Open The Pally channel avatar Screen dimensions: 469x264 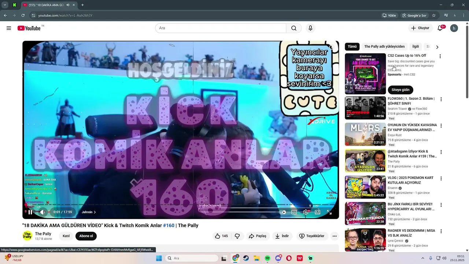coord(27,236)
